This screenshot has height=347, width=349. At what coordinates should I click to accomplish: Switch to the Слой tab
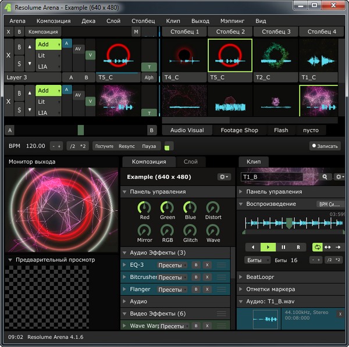[190, 162]
